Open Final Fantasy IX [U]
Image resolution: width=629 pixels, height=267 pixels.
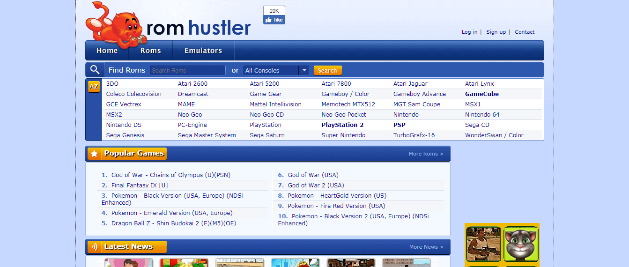coord(140,185)
